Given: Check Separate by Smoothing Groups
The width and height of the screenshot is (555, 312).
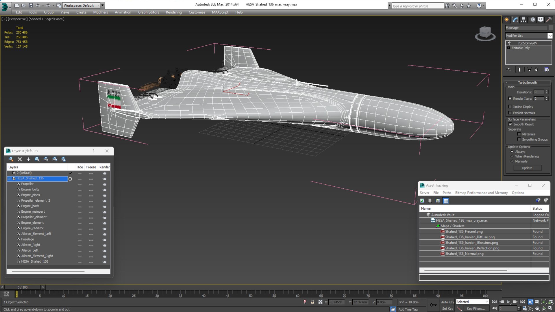Looking at the screenshot, I should point(519,140).
